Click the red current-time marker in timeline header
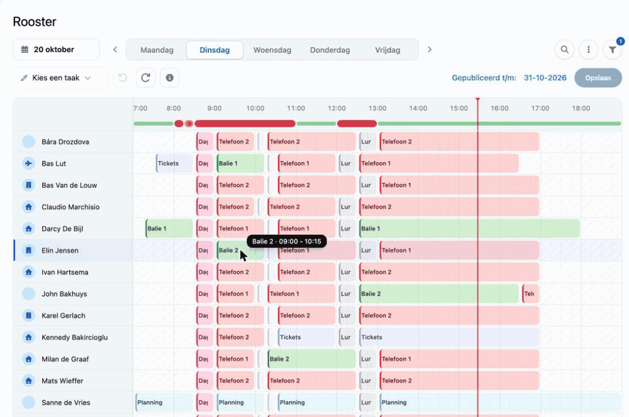The height and width of the screenshot is (417, 629). click(x=478, y=100)
